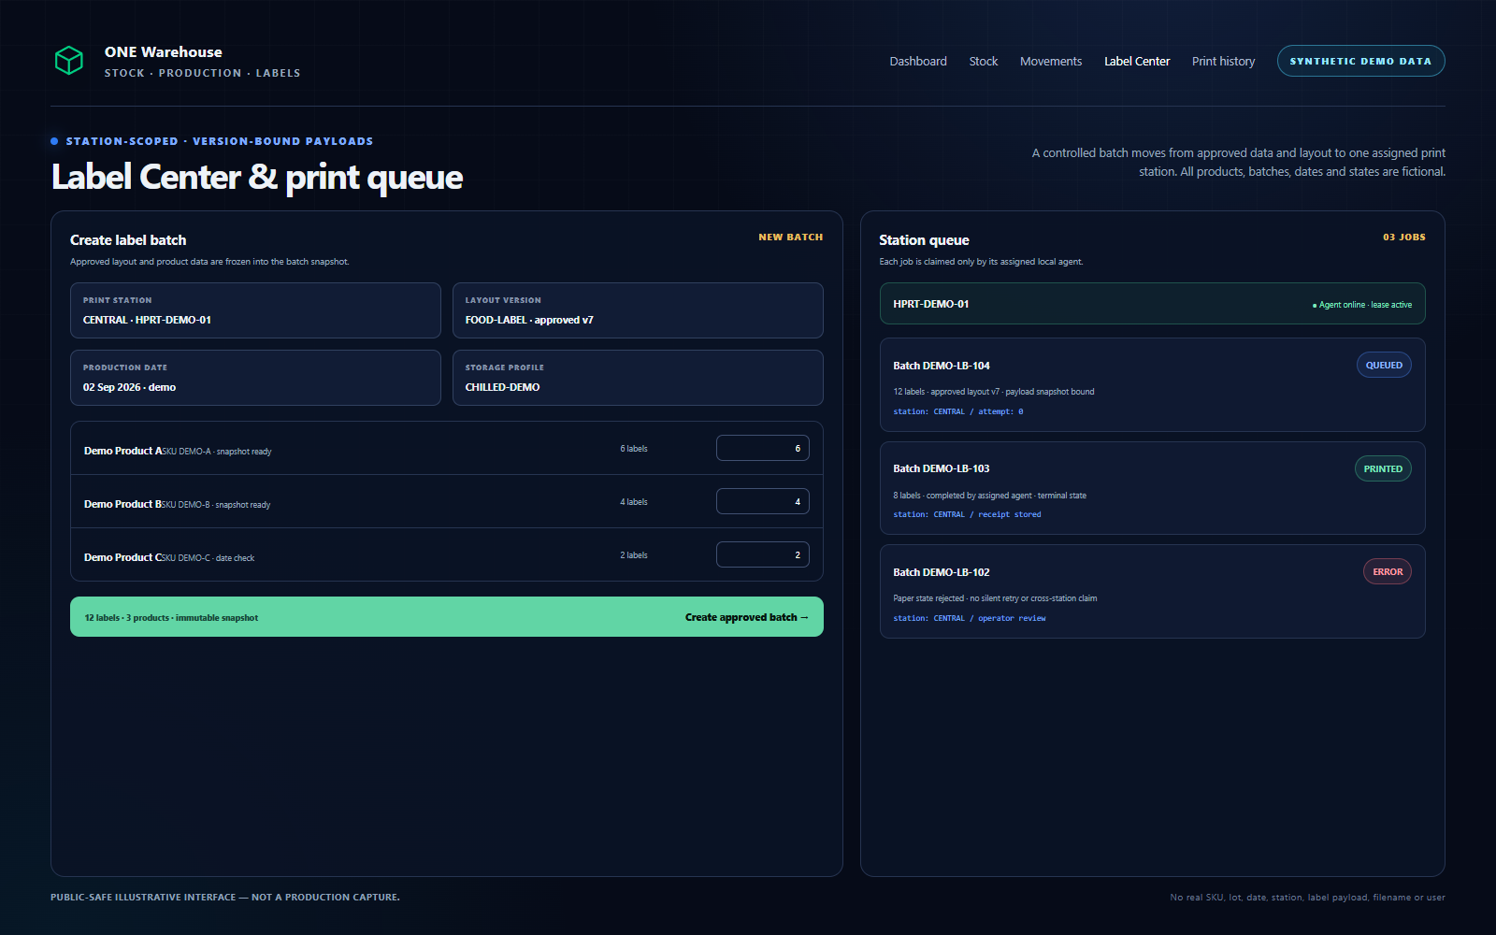This screenshot has width=1496, height=935.
Task: Click the QUEUED status badge
Action: click(x=1384, y=366)
